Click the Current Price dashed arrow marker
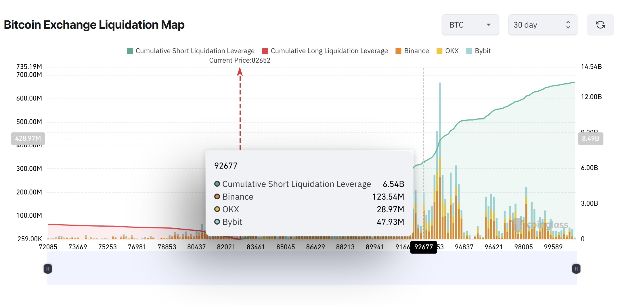Viewport: 620px width, 305px height. pyautogui.click(x=240, y=75)
